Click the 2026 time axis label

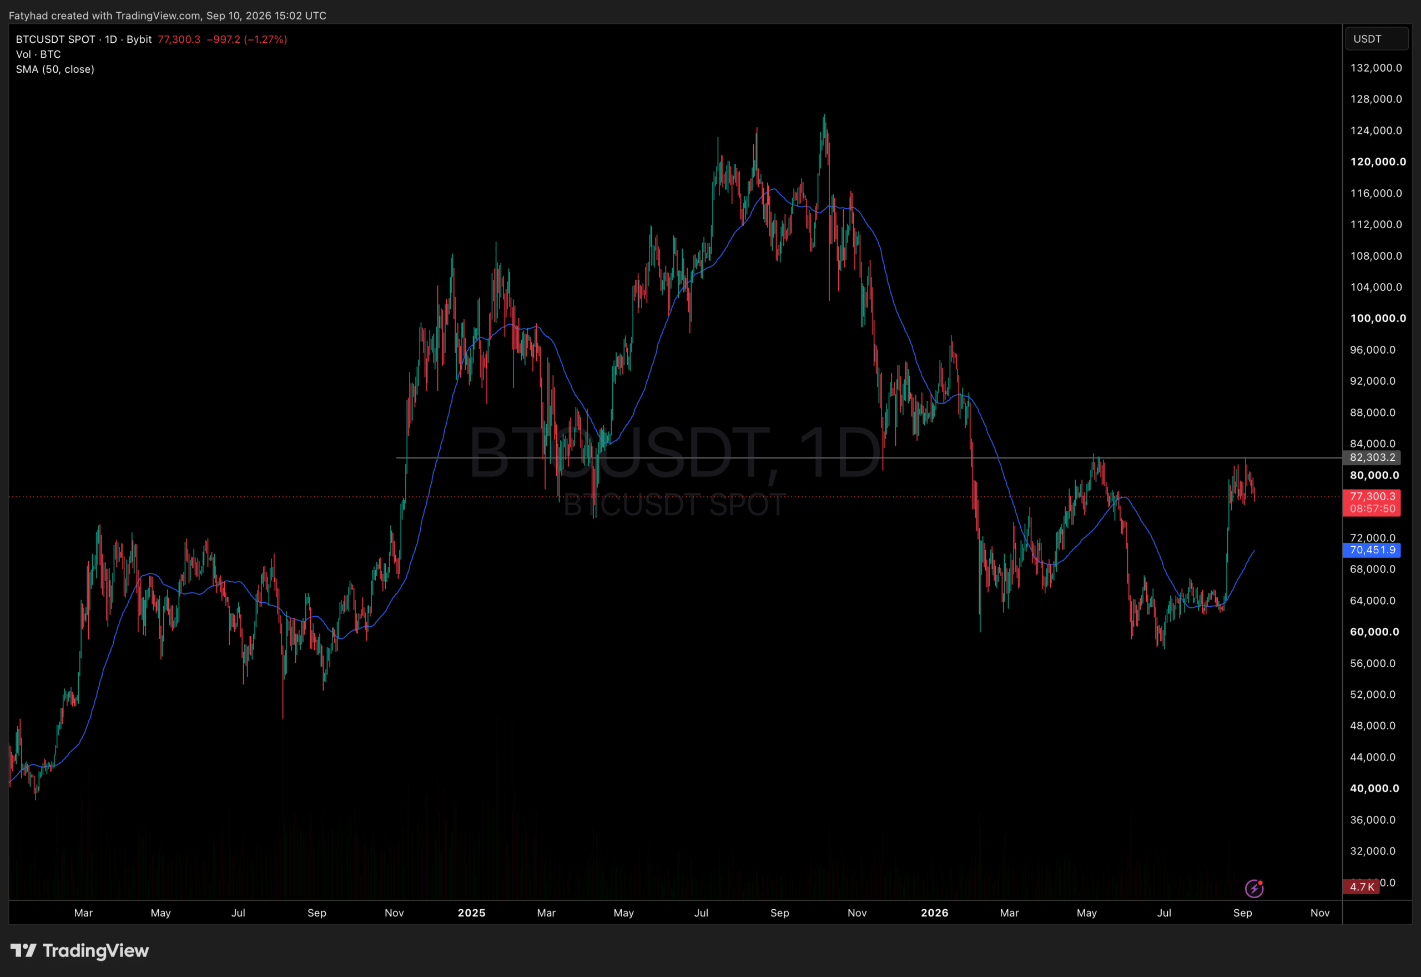click(935, 913)
